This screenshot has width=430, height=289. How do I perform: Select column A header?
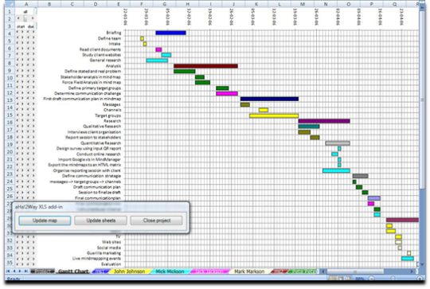coord(26,4)
